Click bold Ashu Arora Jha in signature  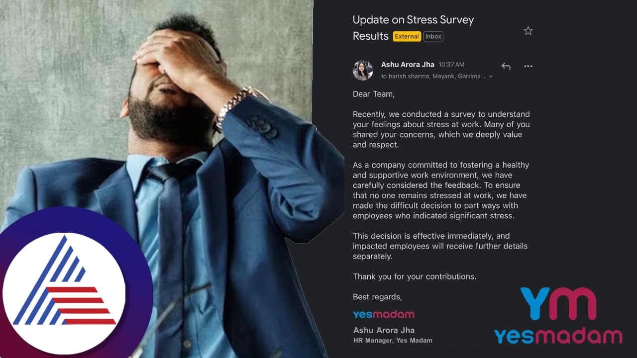point(384,330)
